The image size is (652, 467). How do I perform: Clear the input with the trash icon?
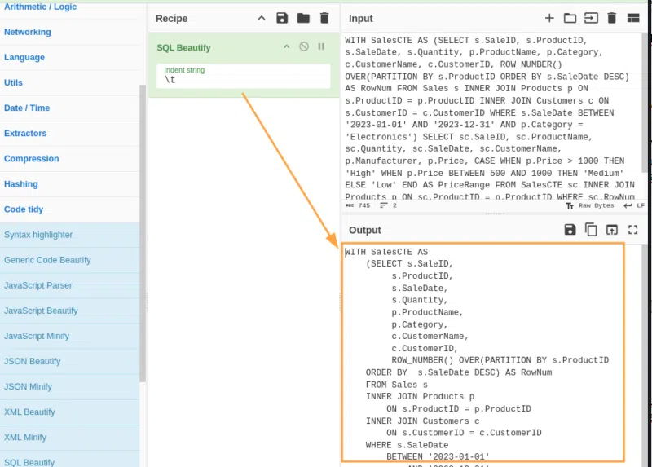[x=612, y=18]
